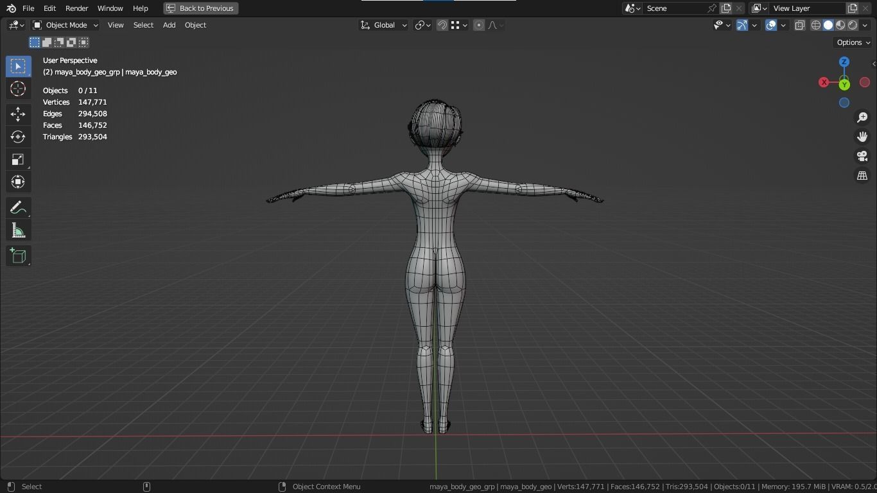The width and height of the screenshot is (877, 493).
Task: Set selection mode to Invert icon
Action: [71, 42]
